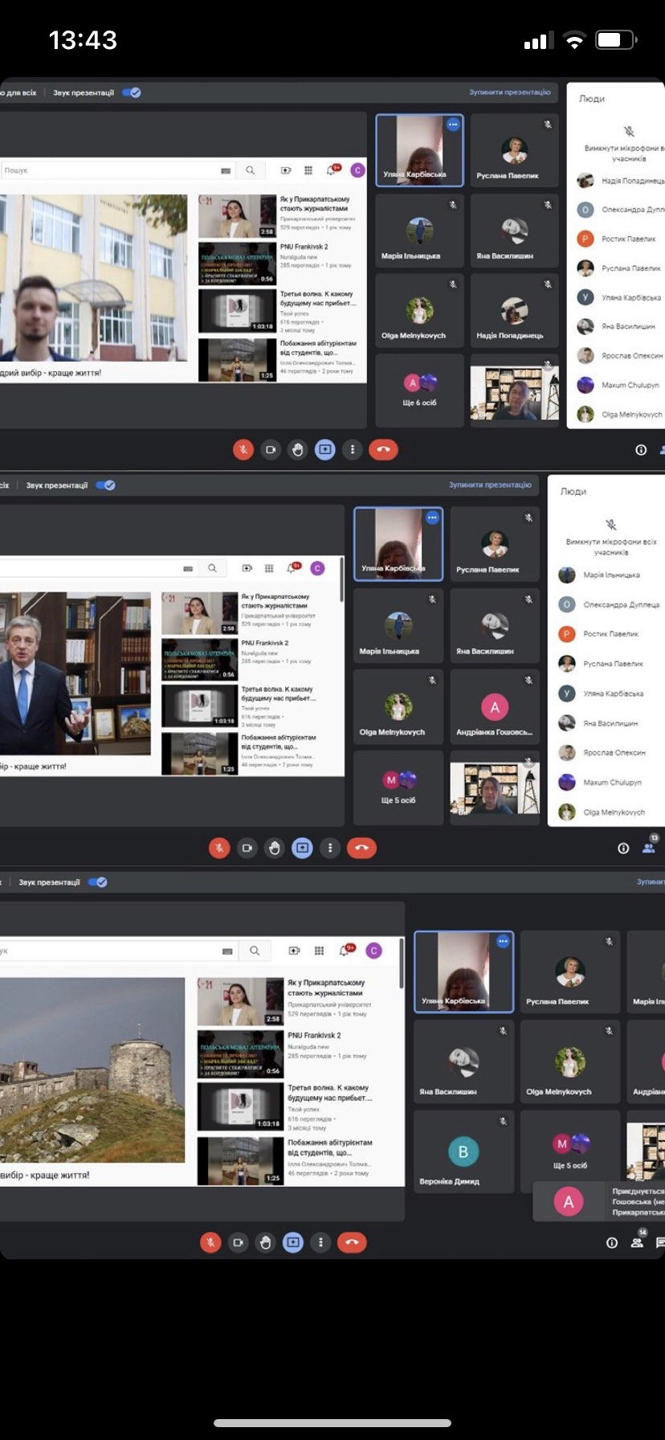The width and height of the screenshot is (665, 1440).
Task: Open the 'Ще 6 осіб' participants tile
Action: [x=419, y=390]
